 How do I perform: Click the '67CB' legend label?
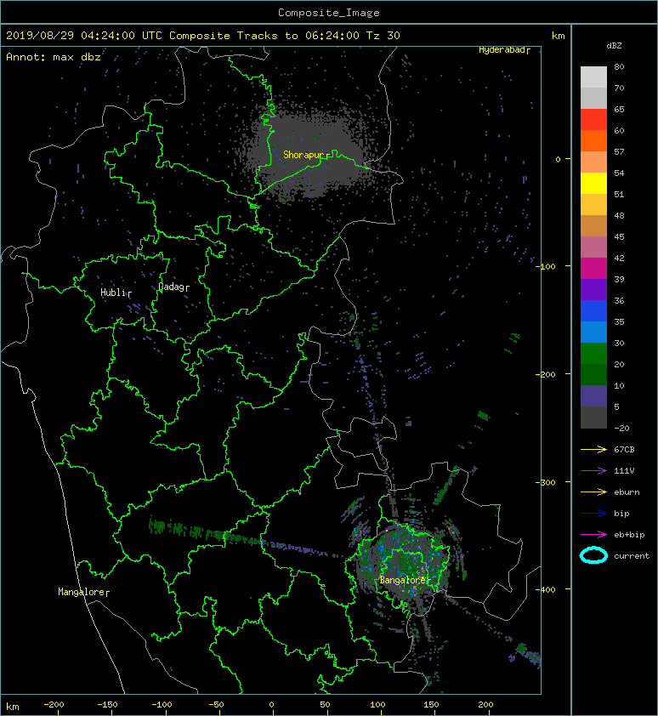[x=624, y=450]
